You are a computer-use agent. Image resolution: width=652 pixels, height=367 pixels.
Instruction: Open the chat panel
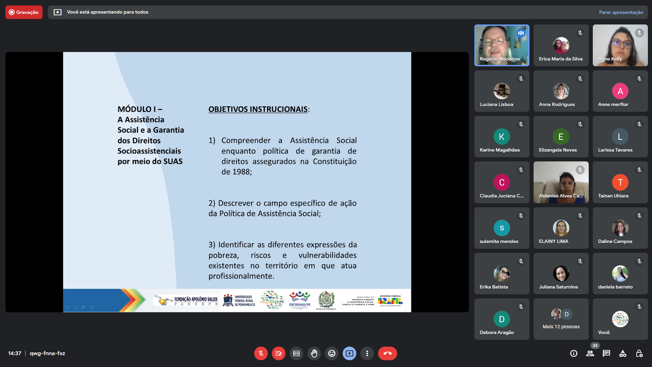[x=606, y=353]
